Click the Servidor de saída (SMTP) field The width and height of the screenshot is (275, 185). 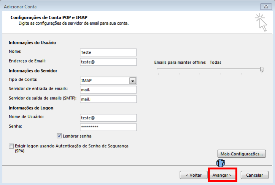pyautogui.click(x=108, y=99)
